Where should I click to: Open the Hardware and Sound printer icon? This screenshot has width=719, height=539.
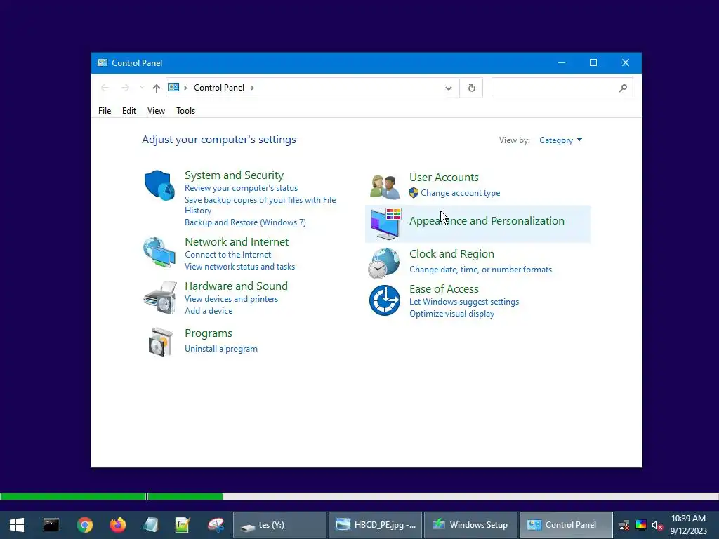click(160, 298)
